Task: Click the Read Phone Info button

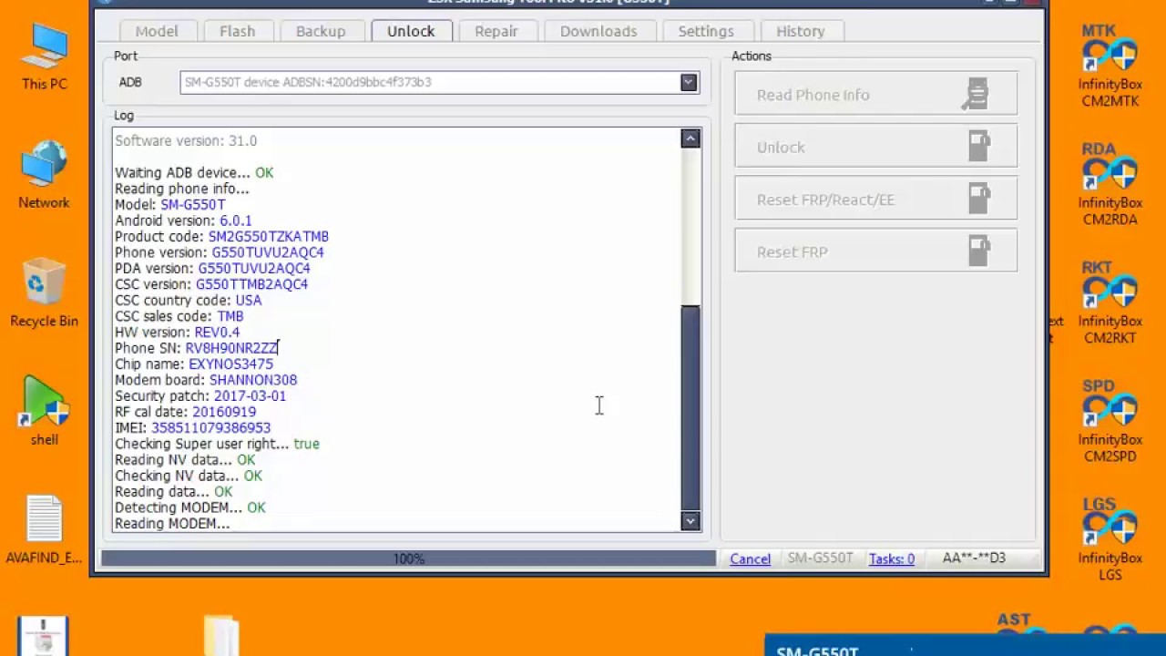Action: pyautogui.click(x=875, y=95)
